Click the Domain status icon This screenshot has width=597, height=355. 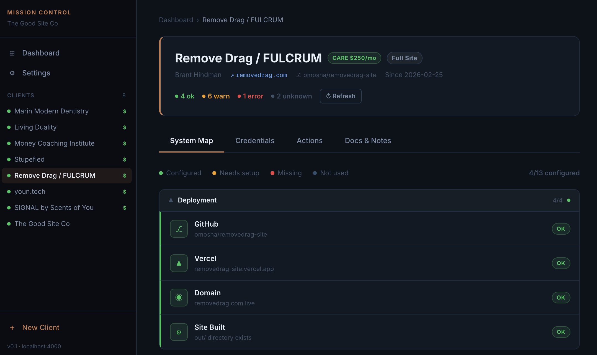coord(179,297)
